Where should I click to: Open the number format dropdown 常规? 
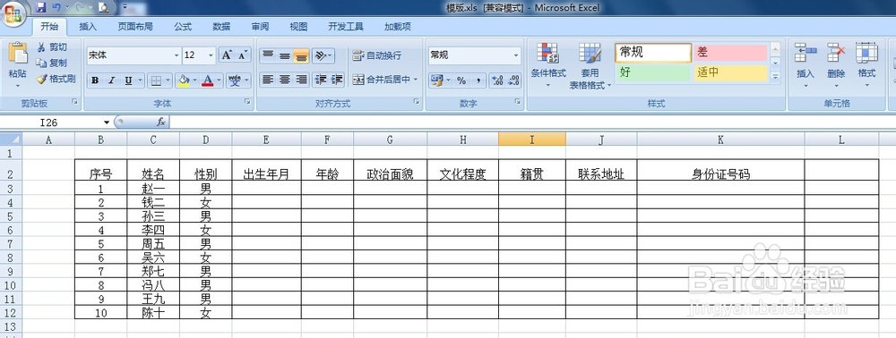516,55
